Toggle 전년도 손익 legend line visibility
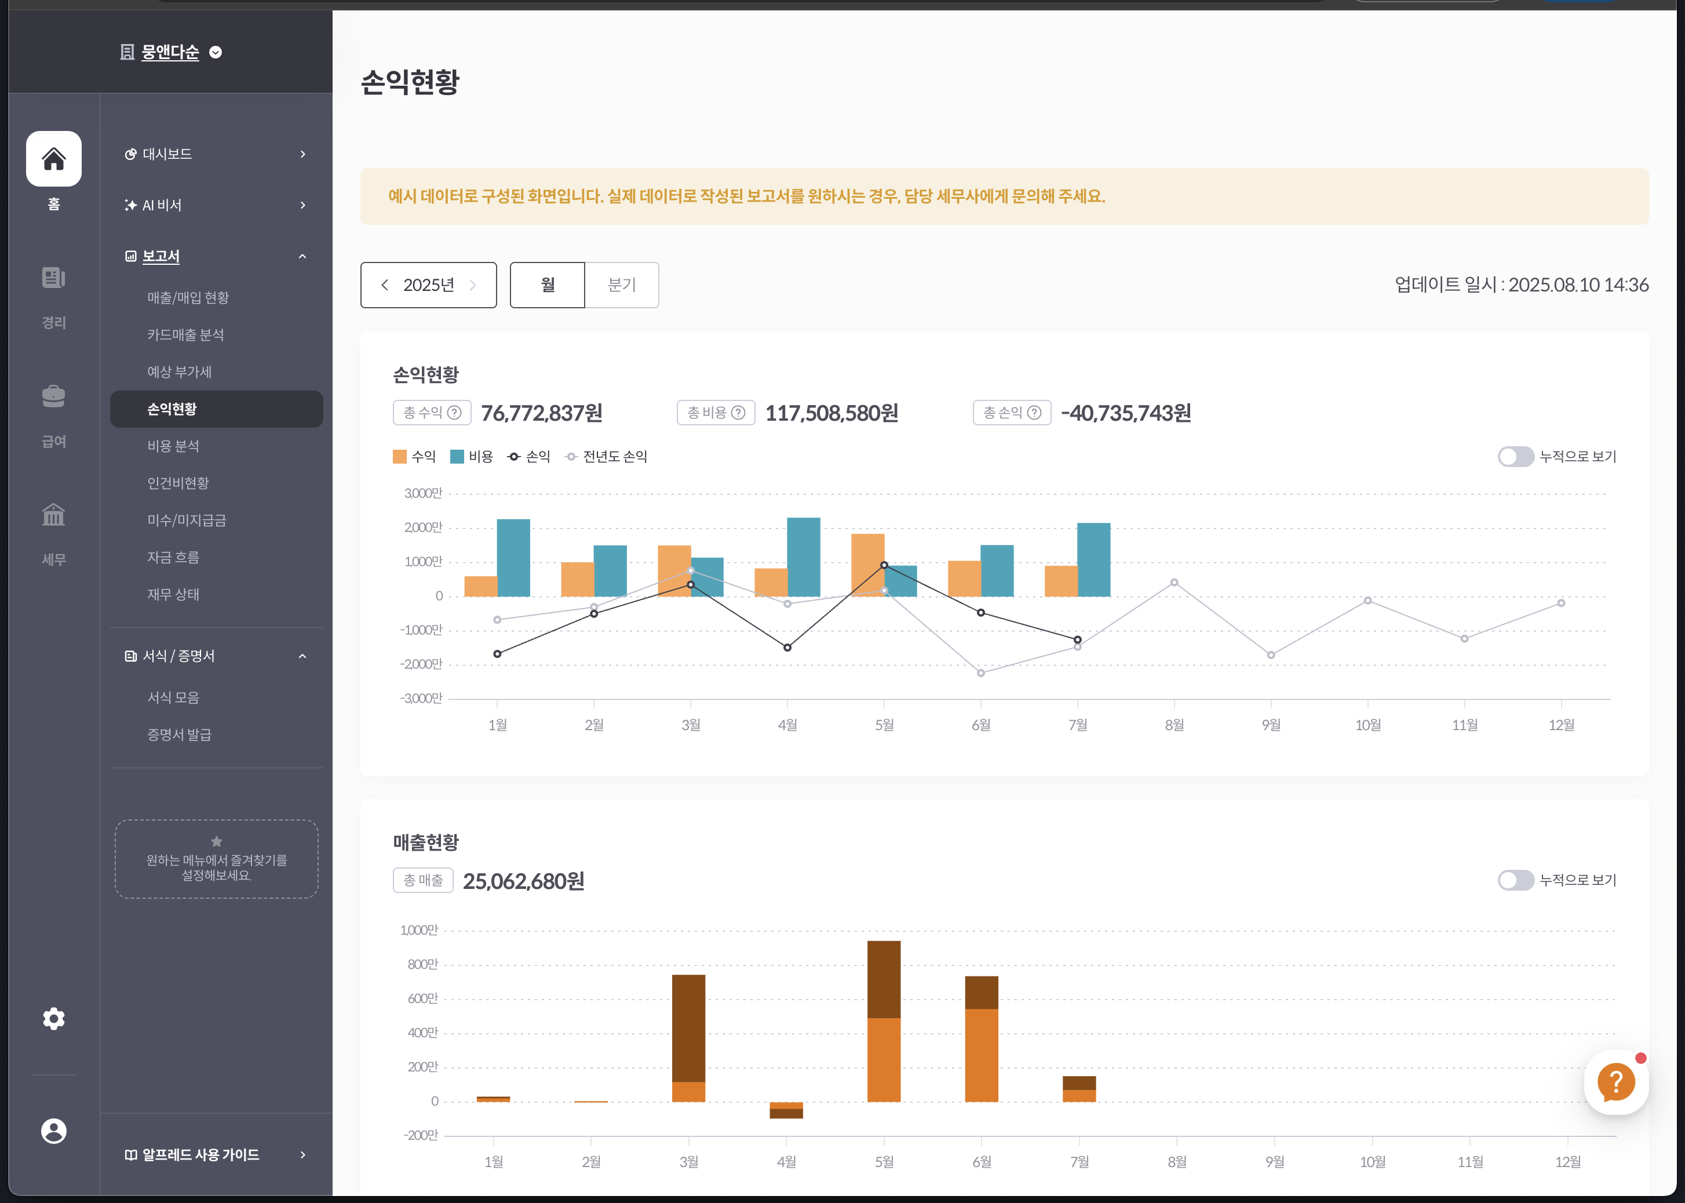Screen dimensions: 1685x1203 click(606, 456)
